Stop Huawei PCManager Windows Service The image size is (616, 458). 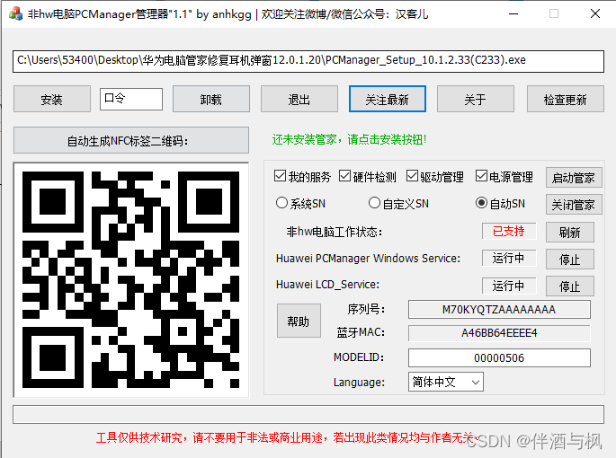coord(569,259)
